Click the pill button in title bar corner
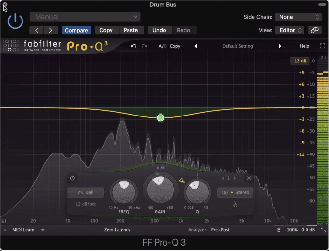The image size is (329, 251). coord(322,5)
